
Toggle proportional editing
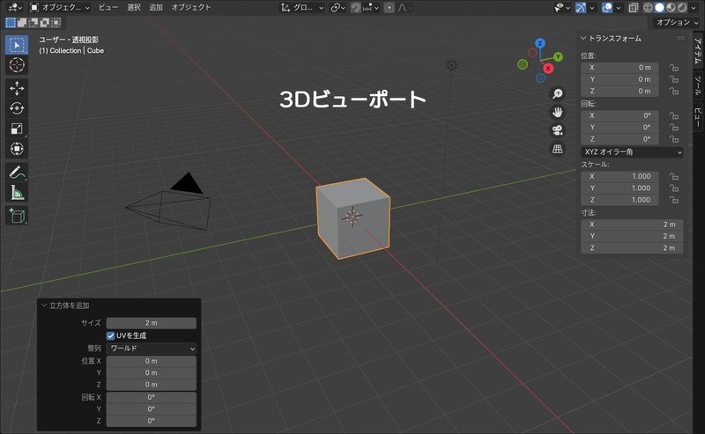click(390, 8)
